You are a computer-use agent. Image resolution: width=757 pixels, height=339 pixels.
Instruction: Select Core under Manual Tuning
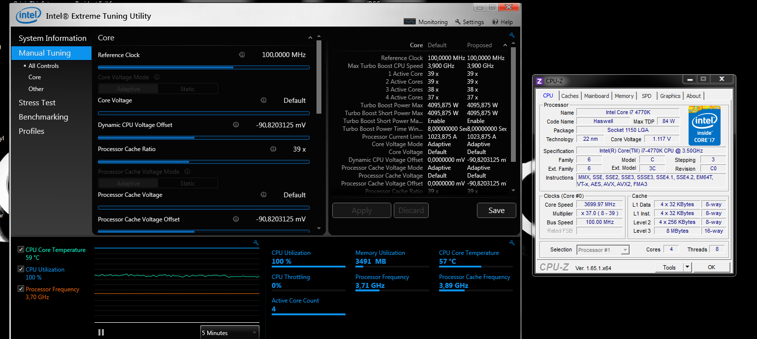(x=34, y=77)
